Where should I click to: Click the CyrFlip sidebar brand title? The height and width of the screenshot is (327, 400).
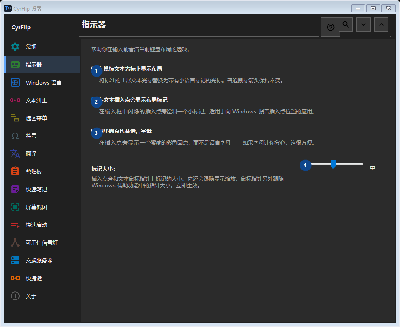point(21,28)
